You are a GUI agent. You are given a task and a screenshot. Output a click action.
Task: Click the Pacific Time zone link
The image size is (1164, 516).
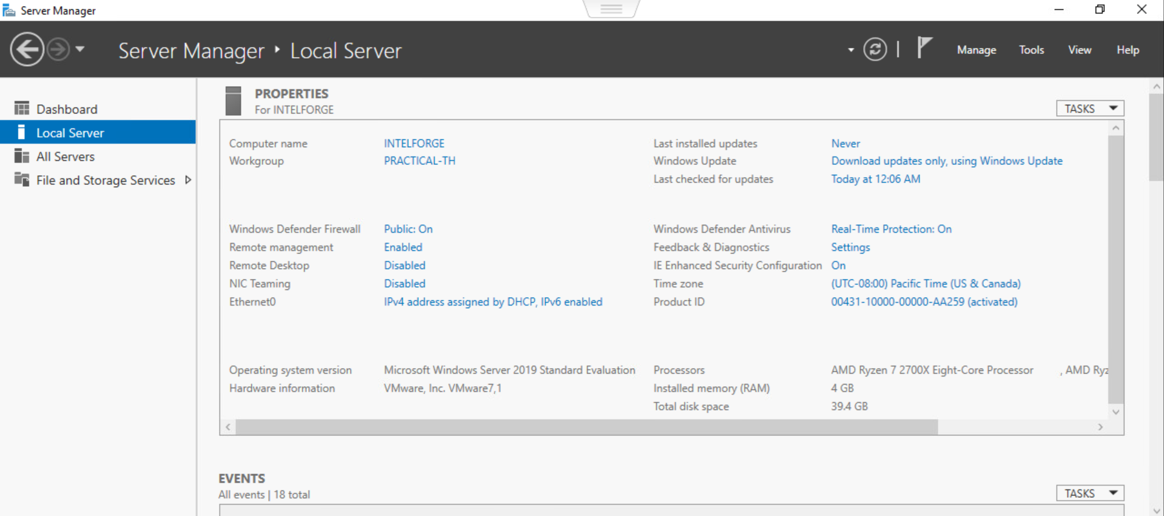[x=926, y=284]
